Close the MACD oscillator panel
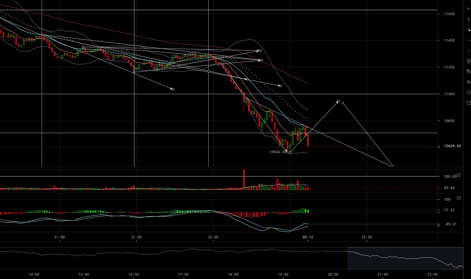Screen dimensions: 471x279 (x=459, y=198)
